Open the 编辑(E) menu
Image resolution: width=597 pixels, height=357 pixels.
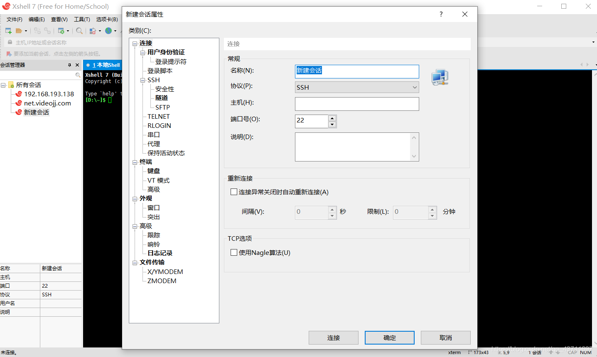coord(37,20)
